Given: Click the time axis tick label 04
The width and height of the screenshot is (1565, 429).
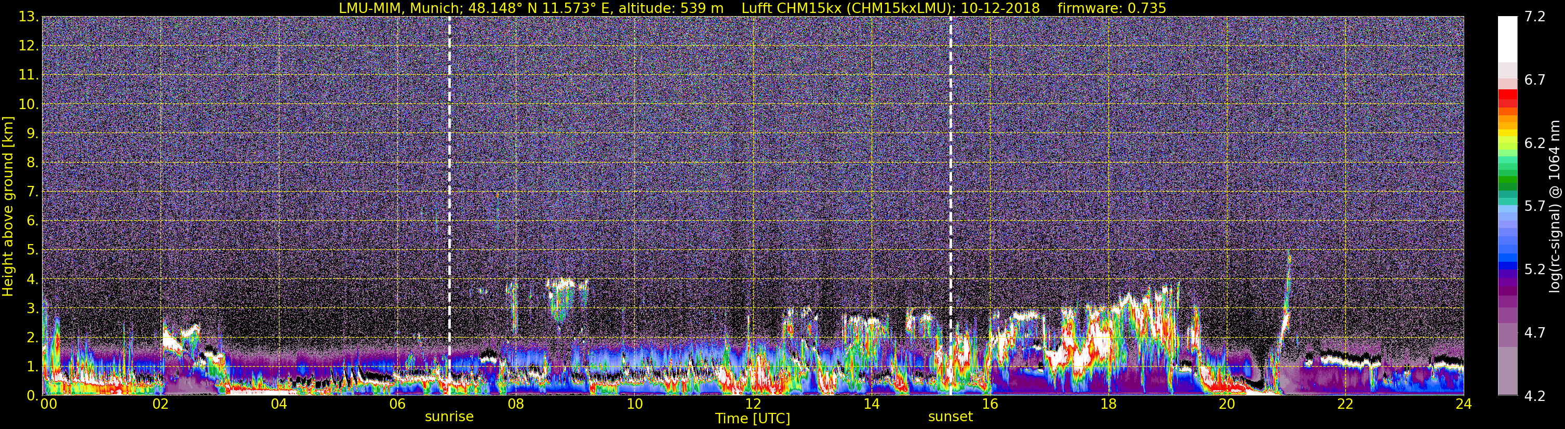Looking at the screenshot, I should (279, 404).
